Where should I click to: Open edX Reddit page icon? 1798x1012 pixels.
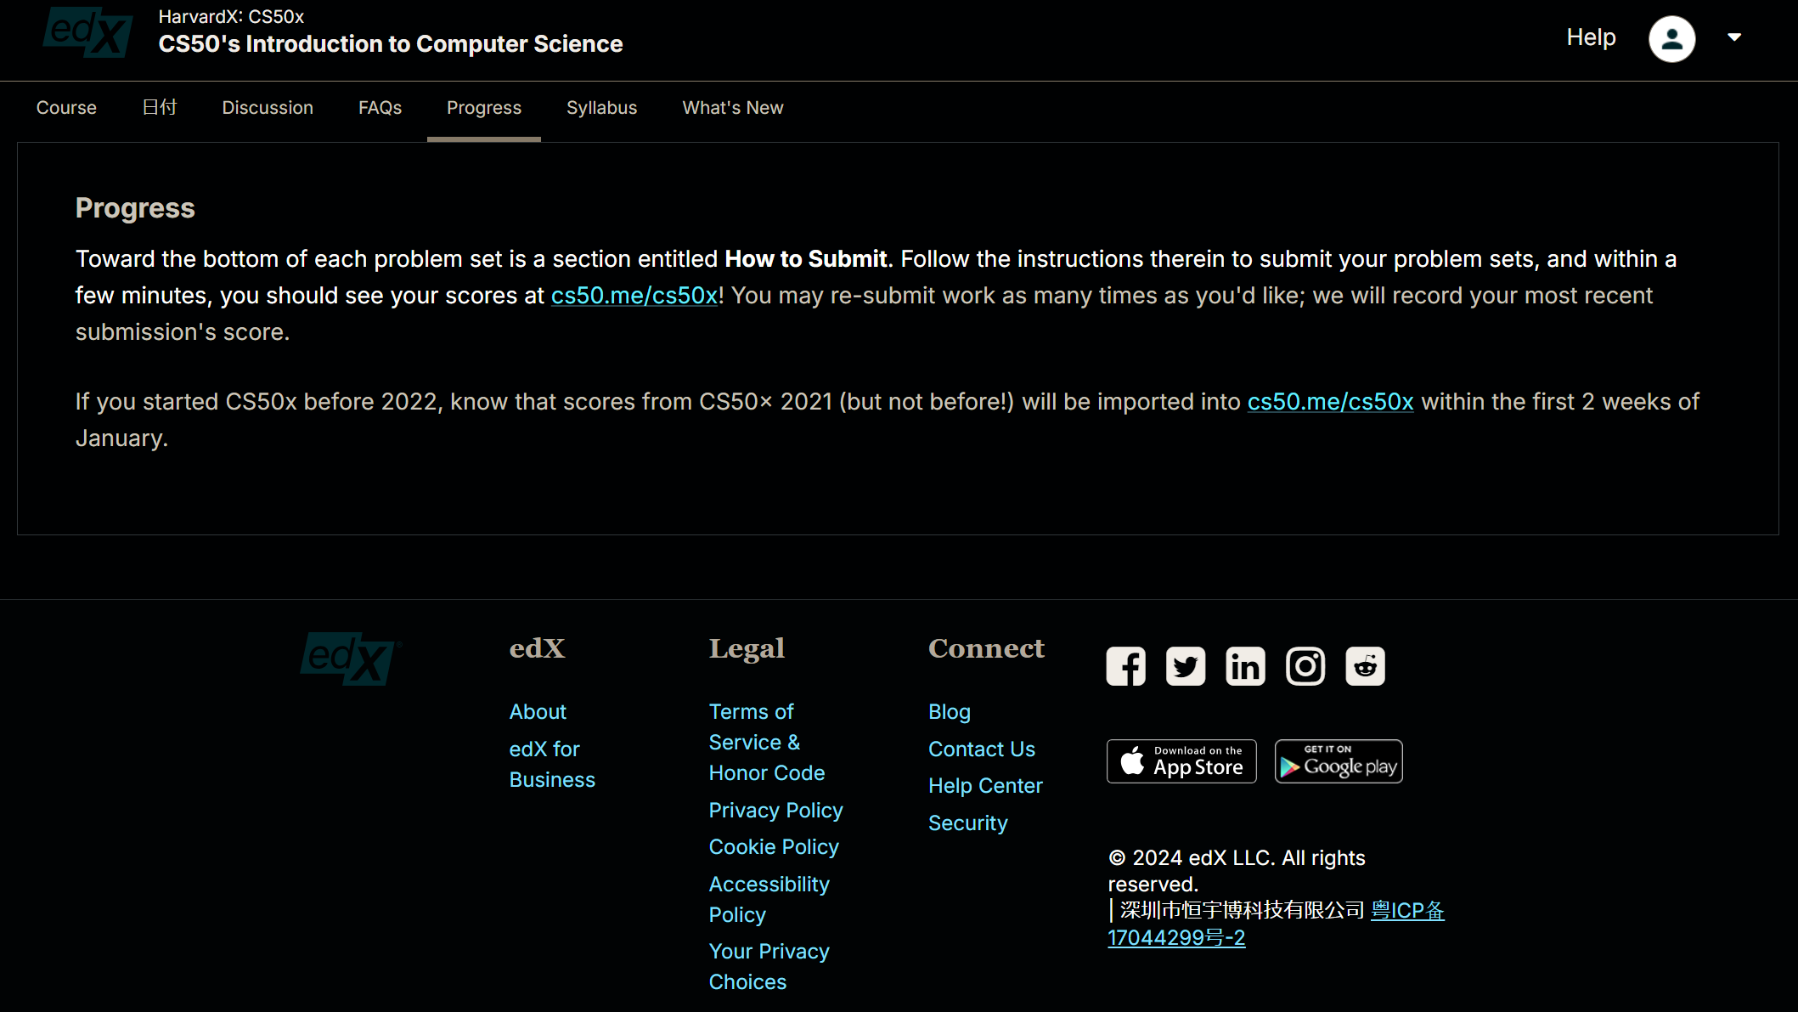point(1365,666)
